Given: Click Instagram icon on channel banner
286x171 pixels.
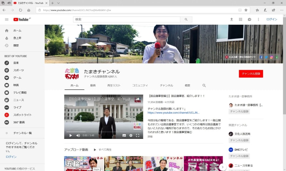Looking at the screenshot, I should coord(271,57).
